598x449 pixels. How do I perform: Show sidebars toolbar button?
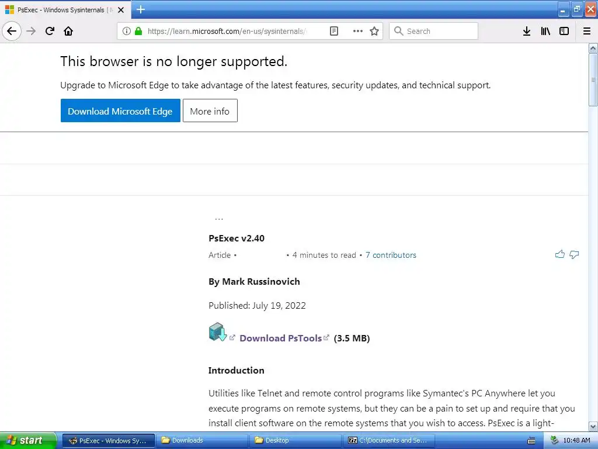tap(564, 31)
